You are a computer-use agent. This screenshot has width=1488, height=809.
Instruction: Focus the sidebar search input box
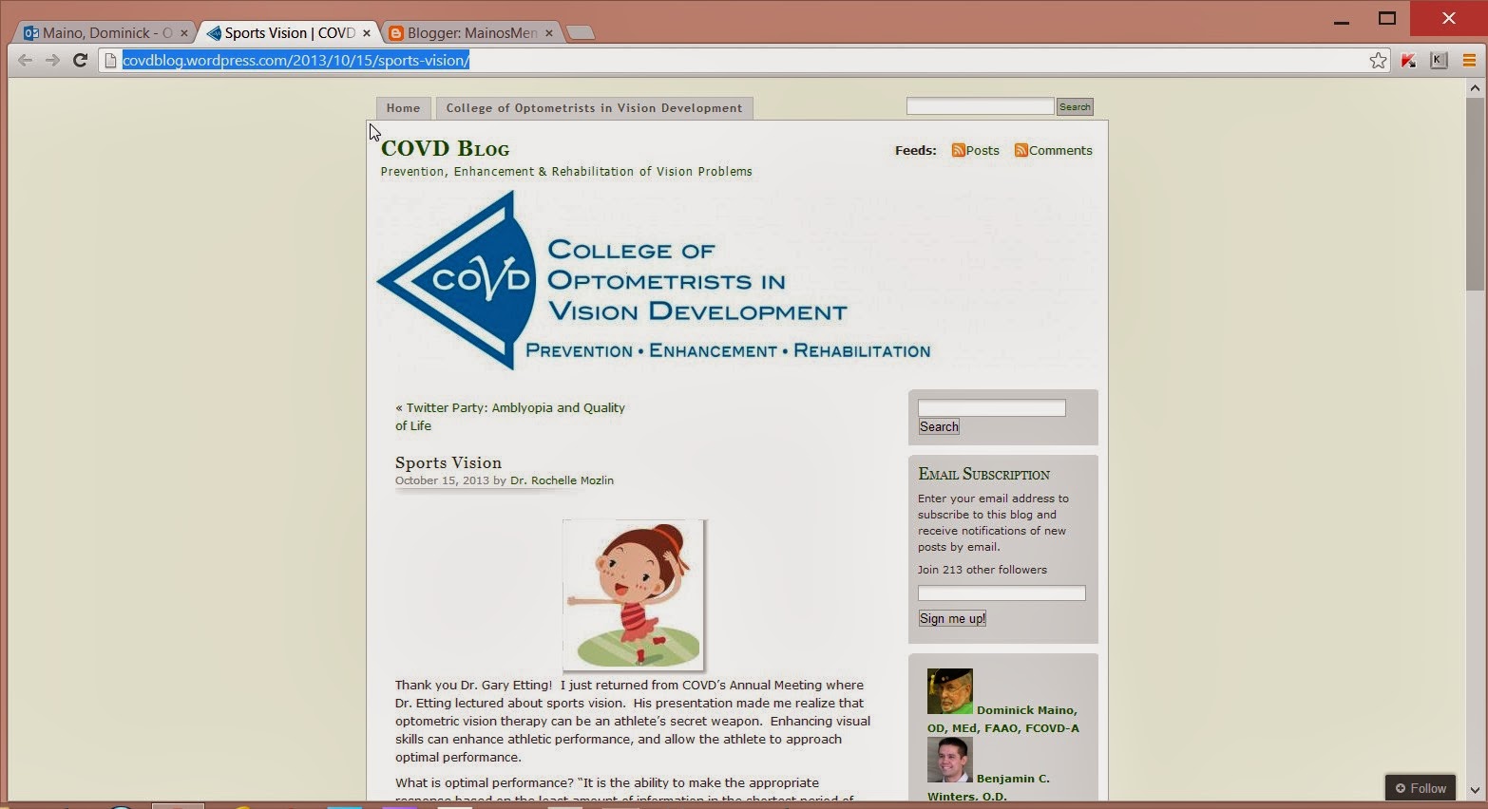coord(991,407)
